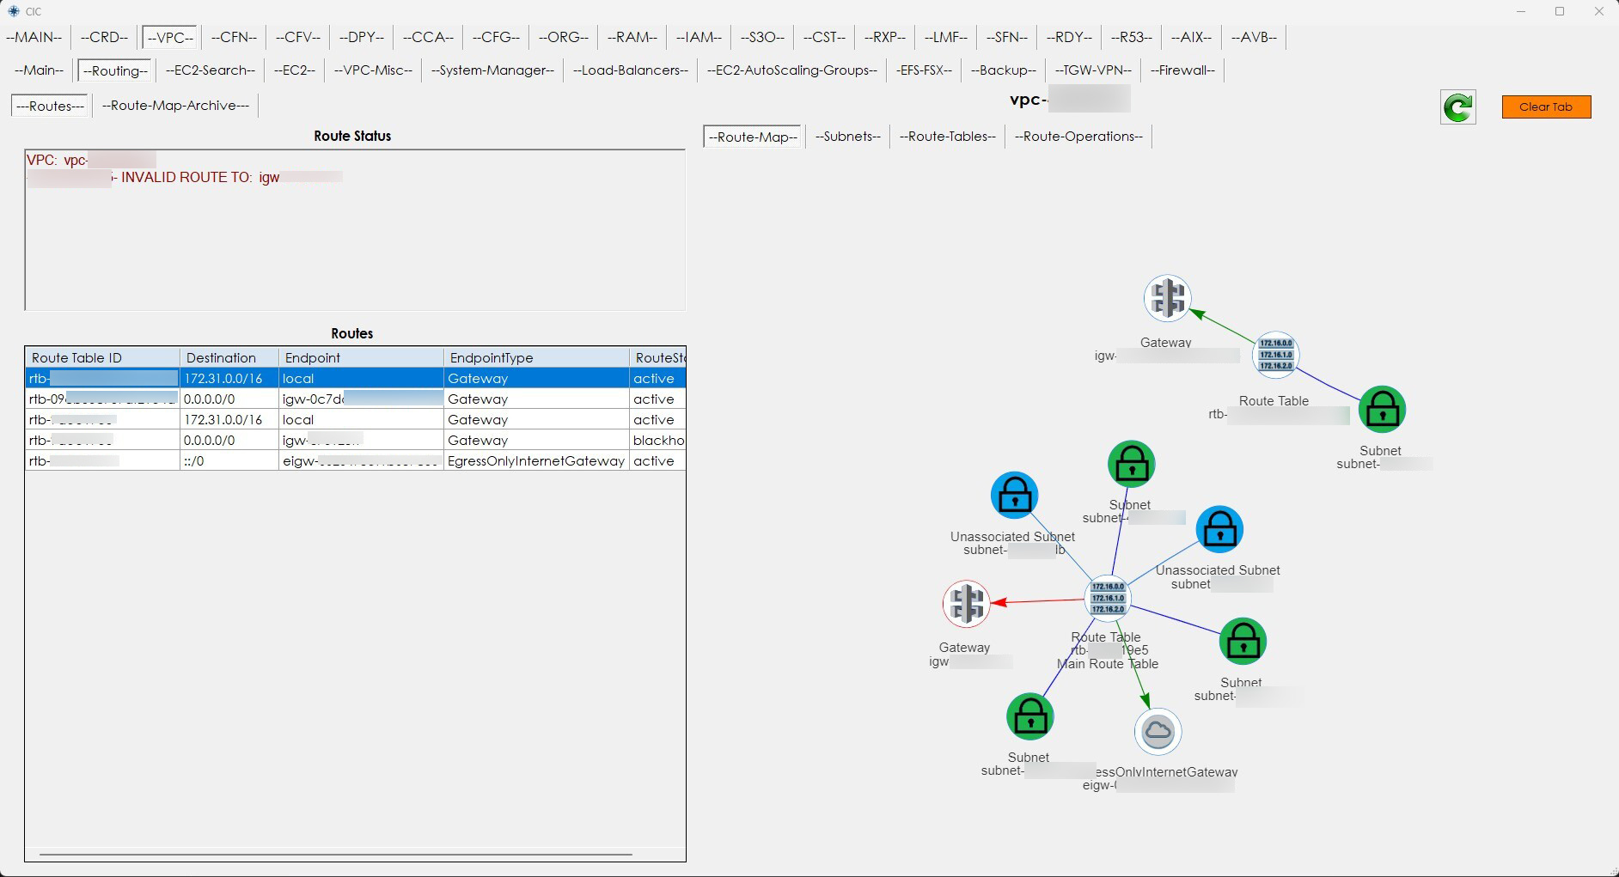The height and width of the screenshot is (877, 1619).
Task: Select the green Subnet lock at bottom left
Action: pos(1029,717)
